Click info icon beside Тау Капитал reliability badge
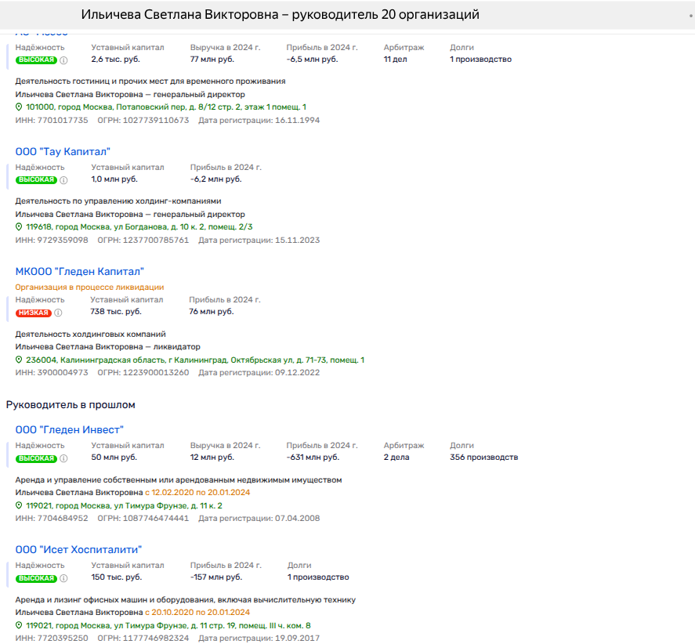The height and width of the screenshot is (644, 695). (64, 179)
